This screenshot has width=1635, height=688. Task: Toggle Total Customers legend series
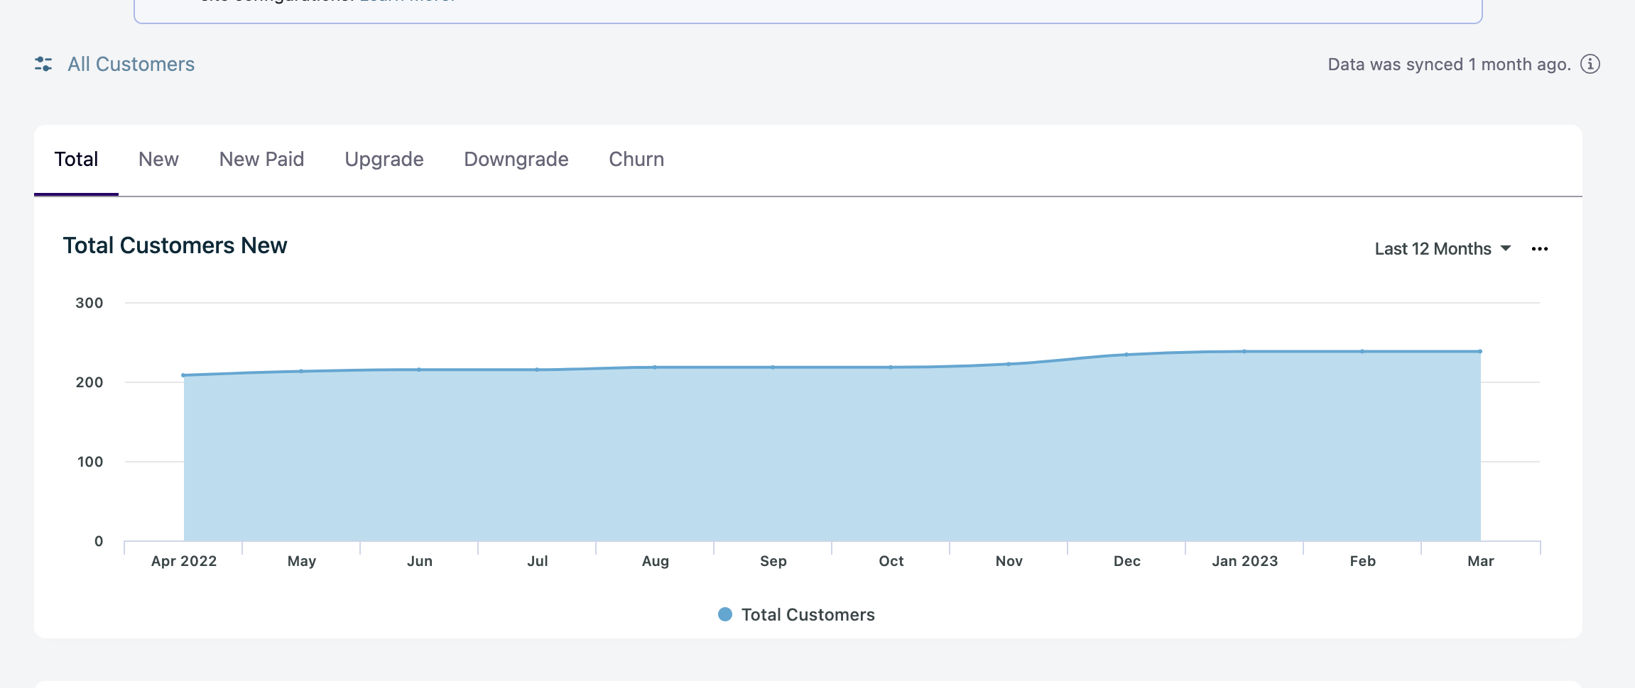(808, 615)
